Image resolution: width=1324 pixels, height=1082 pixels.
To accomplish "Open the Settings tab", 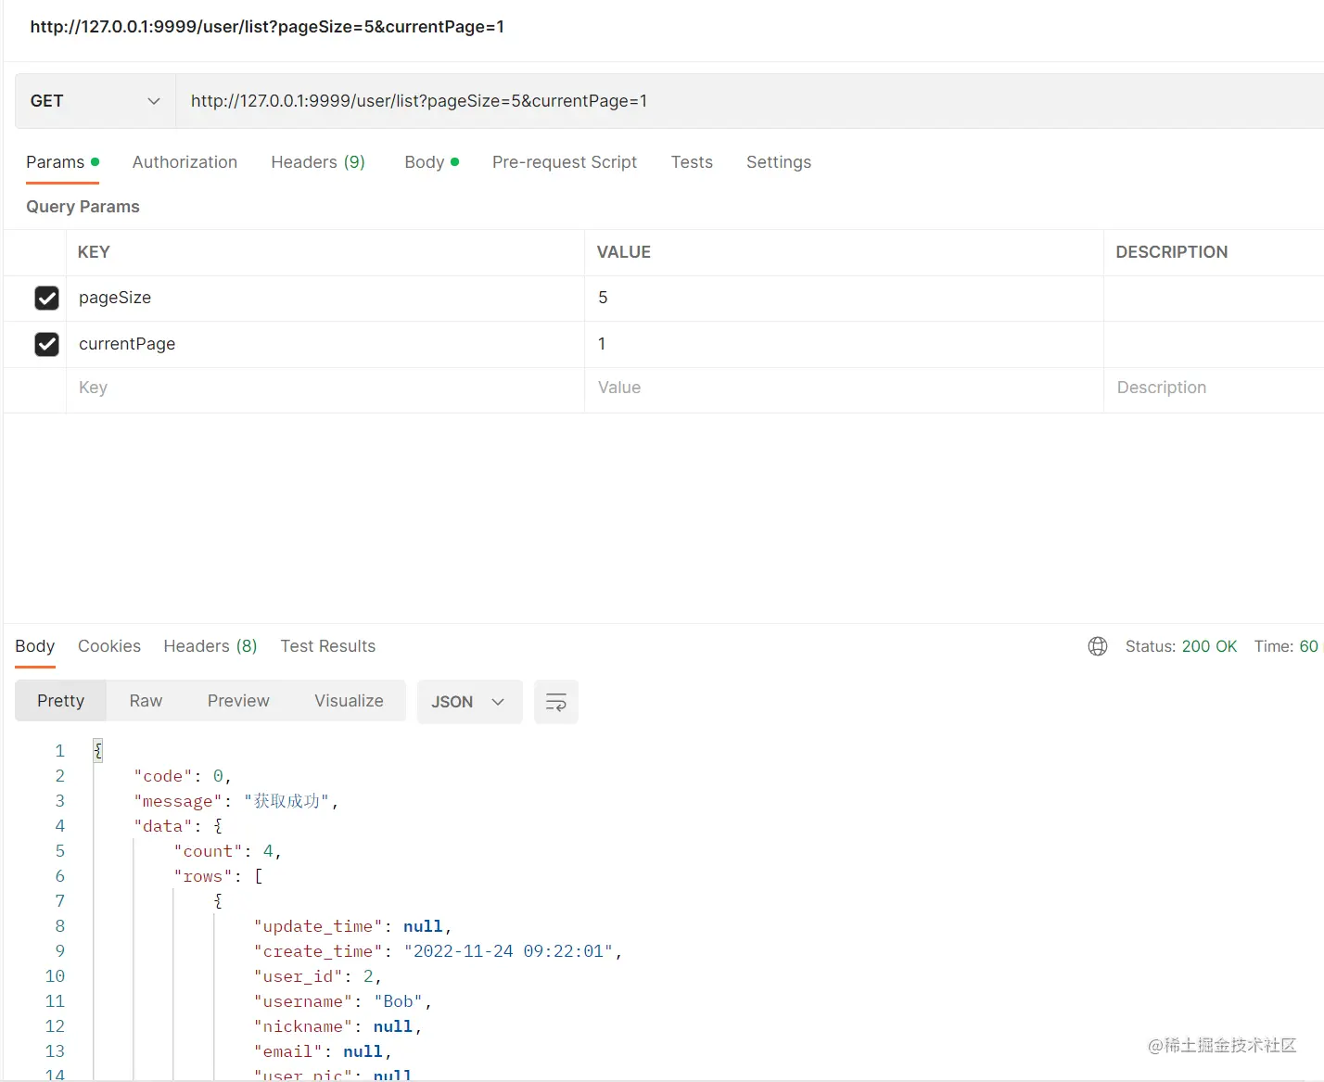I will tap(779, 162).
